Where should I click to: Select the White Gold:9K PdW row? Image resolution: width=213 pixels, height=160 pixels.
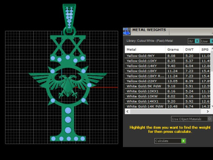pos(168,86)
